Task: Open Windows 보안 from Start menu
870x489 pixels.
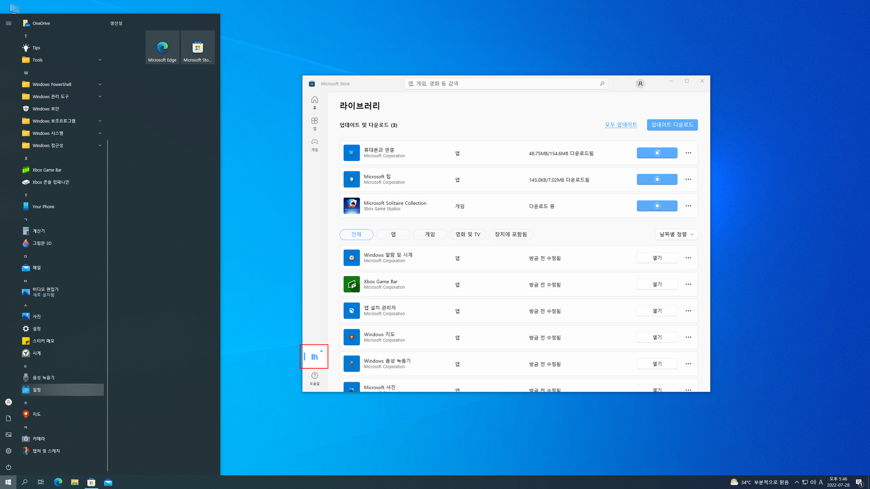Action: coord(62,109)
